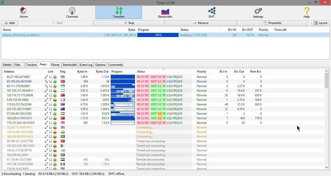
Task: Click the 100% progress bar of deepin ISO
Action: 158,35
